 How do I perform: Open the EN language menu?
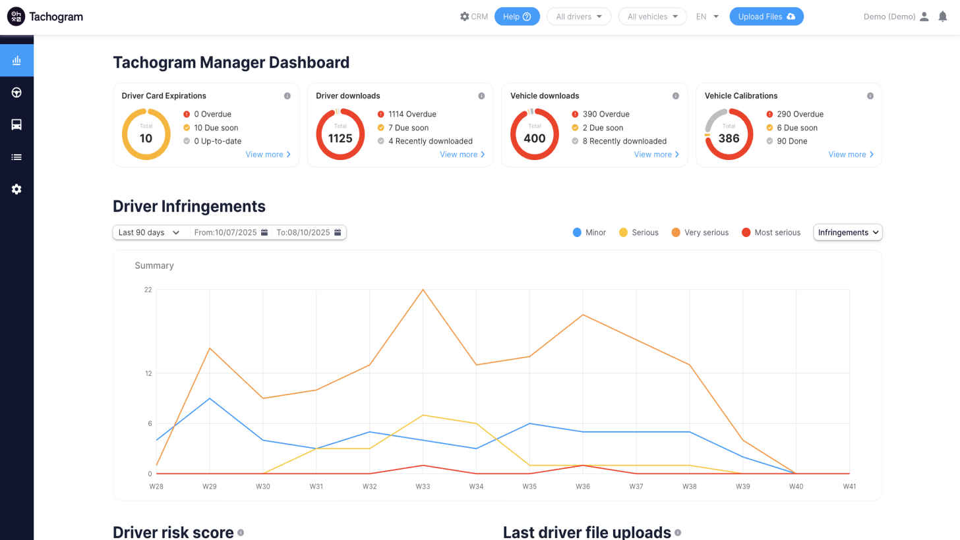pos(707,16)
